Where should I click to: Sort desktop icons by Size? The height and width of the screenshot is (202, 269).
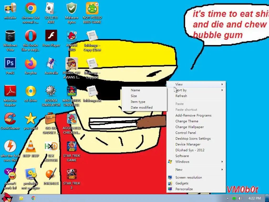pos(144,96)
